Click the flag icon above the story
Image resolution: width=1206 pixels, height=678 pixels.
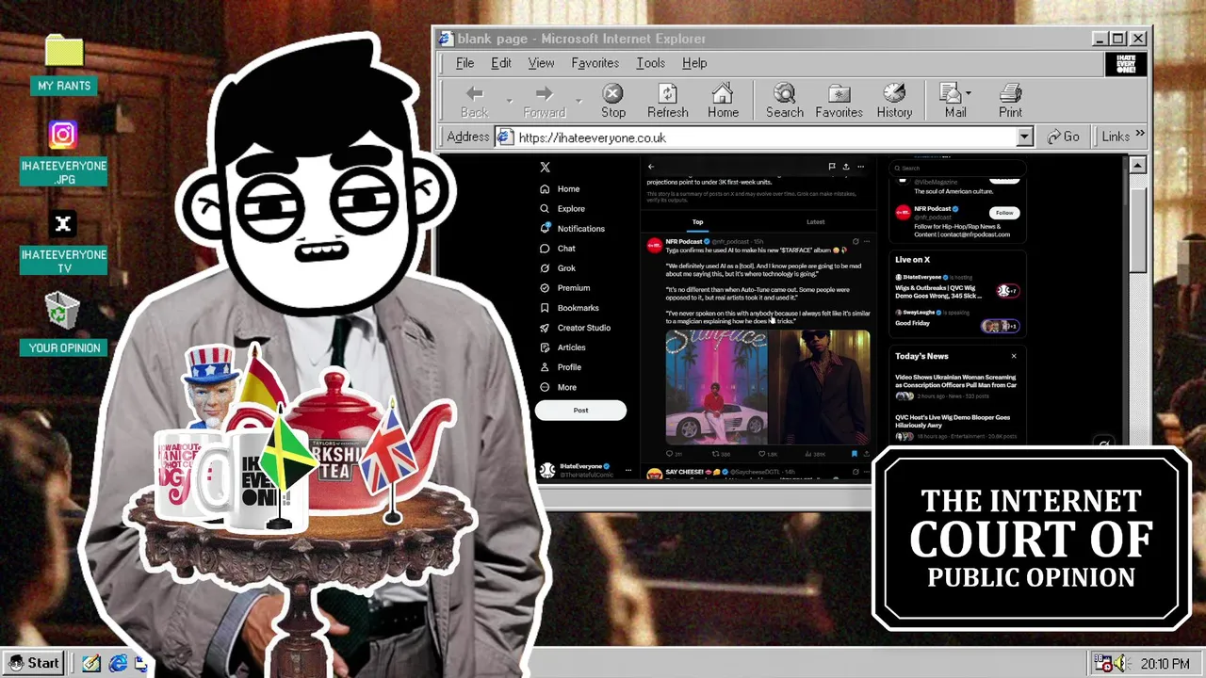832,167
